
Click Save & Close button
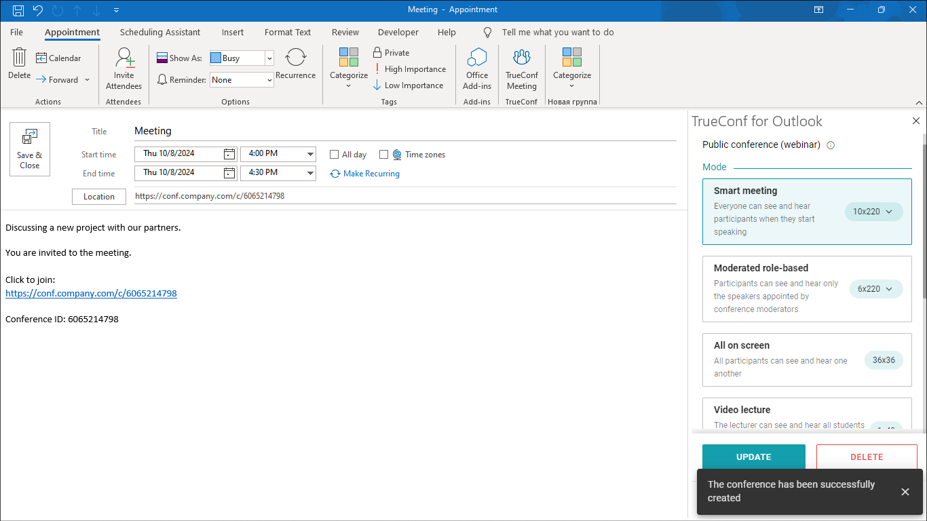tap(30, 149)
